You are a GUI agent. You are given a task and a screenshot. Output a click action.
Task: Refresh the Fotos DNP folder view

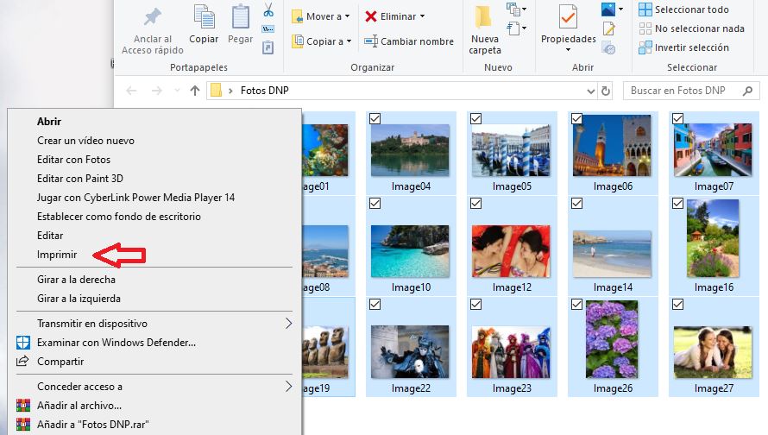click(606, 91)
